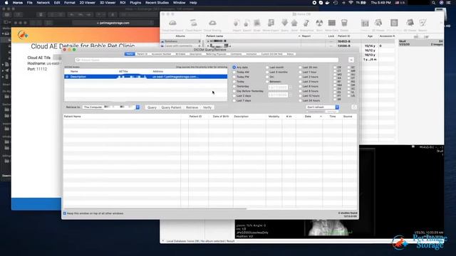Open macOS Spotlight search icon
456x256 pixels.
(433, 3)
